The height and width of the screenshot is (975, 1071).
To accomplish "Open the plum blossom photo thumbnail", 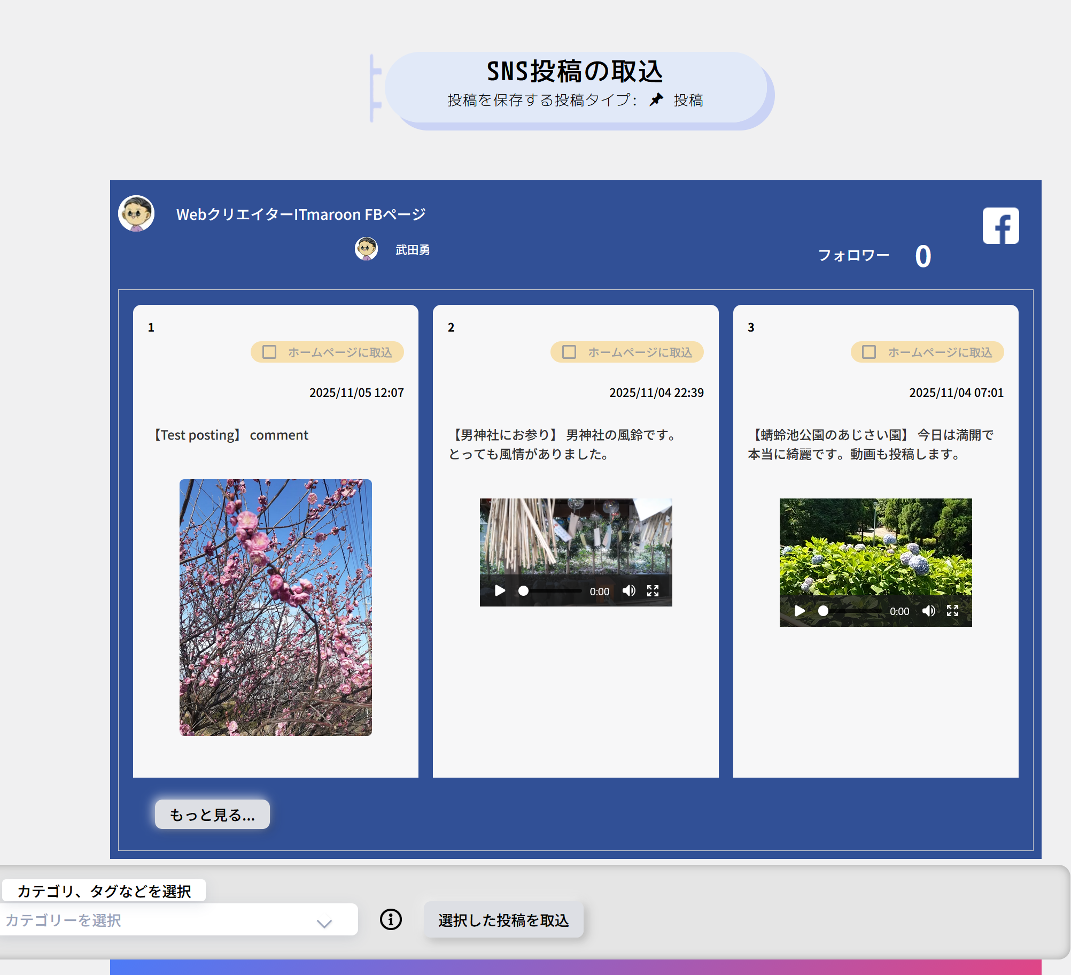I will tap(276, 607).
